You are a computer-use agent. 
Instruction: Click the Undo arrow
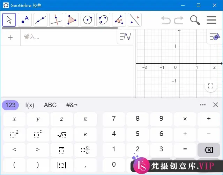166,20
